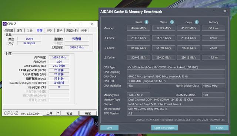Click the Memory Write value 52179 MB/s
Screen dimensions: 237x136
[164, 28]
